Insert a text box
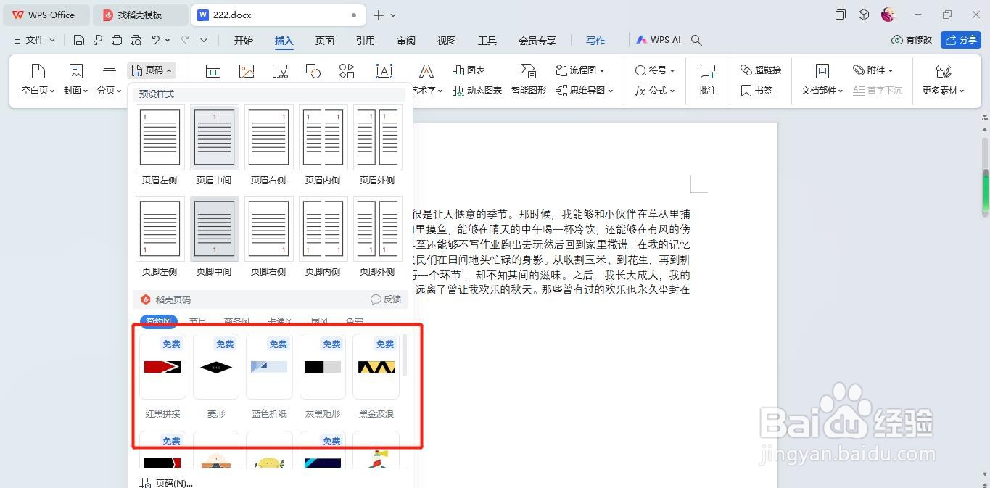 click(384, 70)
